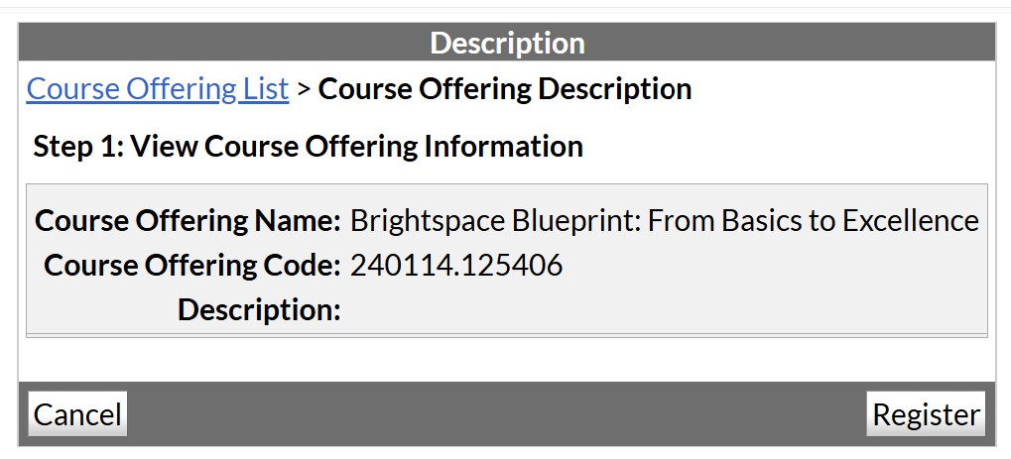Select the course code 240114.125406

456,266
